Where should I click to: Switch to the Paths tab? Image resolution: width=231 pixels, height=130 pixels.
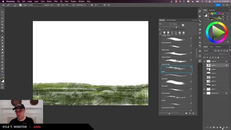212,47
